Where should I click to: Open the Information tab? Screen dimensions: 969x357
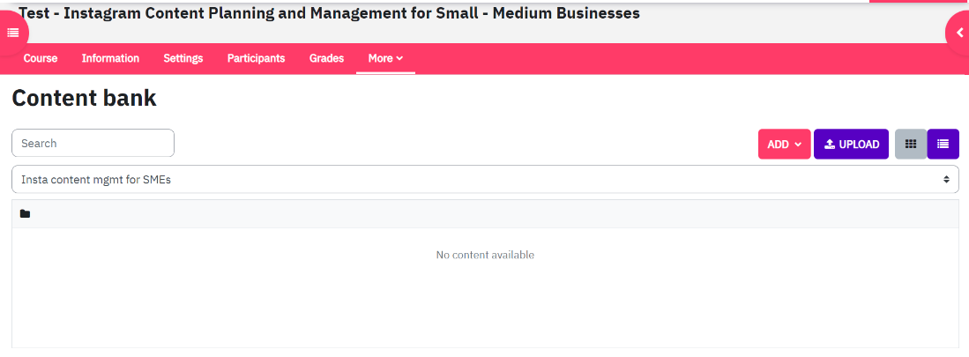(110, 59)
